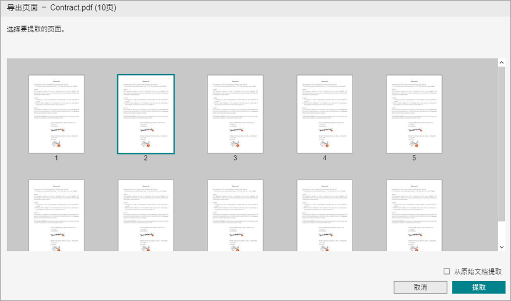Pick page 9 thumbnail in second row
Viewport: 511px width, 301px height.
tap(324, 215)
